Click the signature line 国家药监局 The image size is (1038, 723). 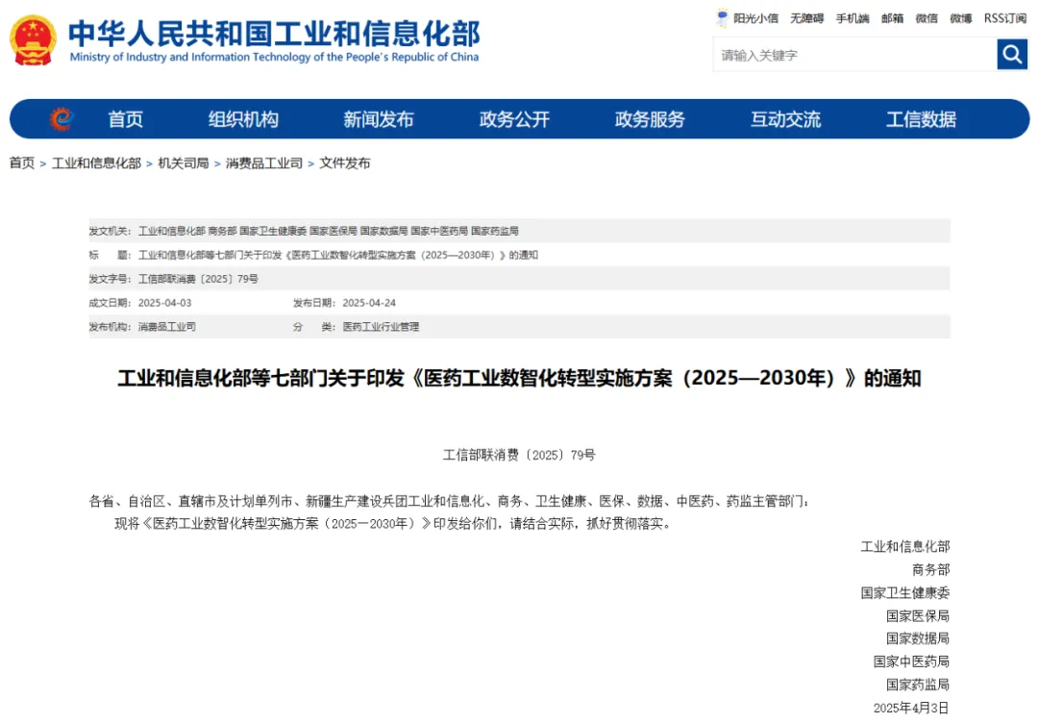coord(918,685)
